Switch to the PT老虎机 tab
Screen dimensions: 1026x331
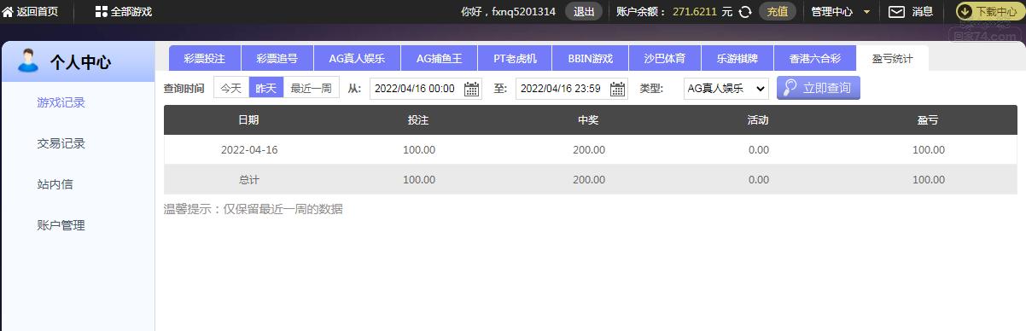516,59
